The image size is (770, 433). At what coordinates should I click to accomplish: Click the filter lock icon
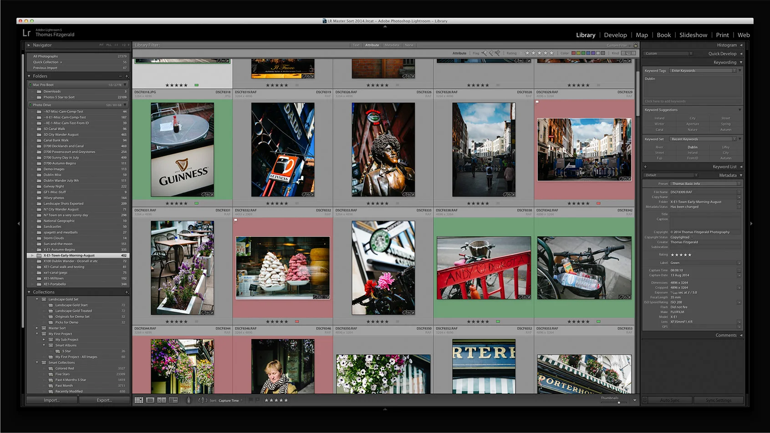coord(636,45)
